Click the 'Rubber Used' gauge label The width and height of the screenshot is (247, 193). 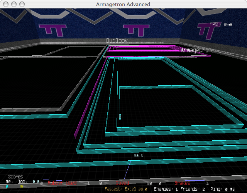(x=62, y=183)
